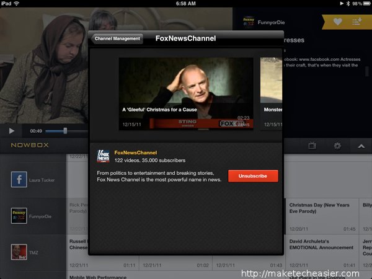Open the FunnyorDie channel logo at top

(x=249, y=22)
